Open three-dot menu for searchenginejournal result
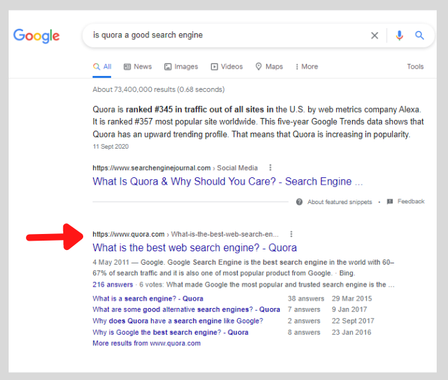The width and height of the screenshot is (448, 380). point(270,168)
